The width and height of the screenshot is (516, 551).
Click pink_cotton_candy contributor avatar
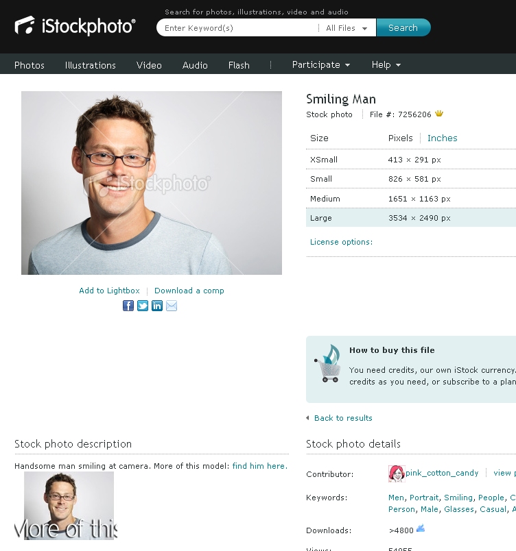(397, 474)
